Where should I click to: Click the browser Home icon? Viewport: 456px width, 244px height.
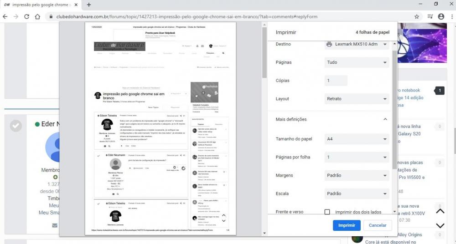38,16
